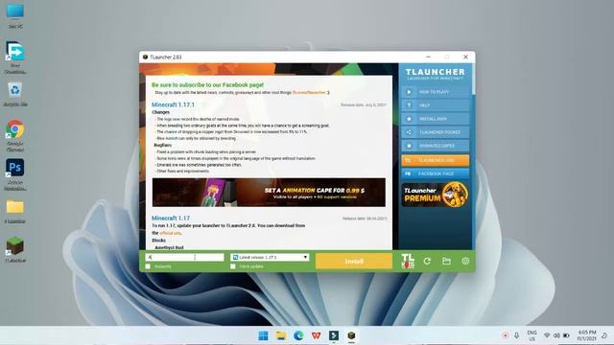The width and height of the screenshot is (614, 345).
Task: Click the red recording indicator in the tray
Action: 506,335
